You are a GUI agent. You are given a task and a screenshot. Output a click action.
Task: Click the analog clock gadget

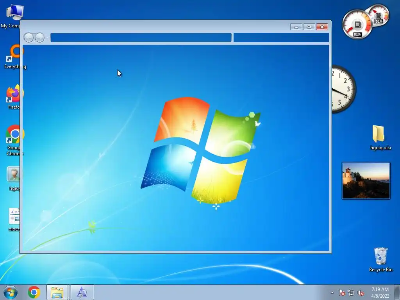pos(343,89)
